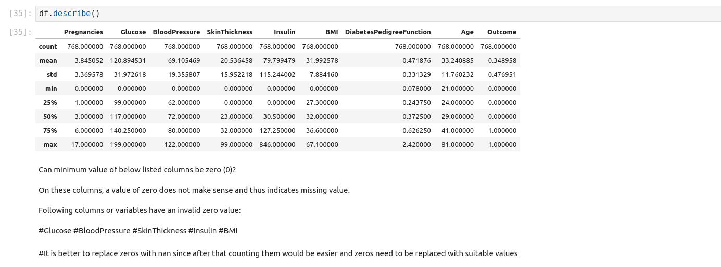Select the mean row label
The width and height of the screenshot is (721, 267).
(x=48, y=61)
